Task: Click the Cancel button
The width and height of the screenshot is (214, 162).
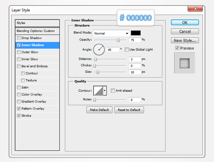Action: [x=185, y=31]
